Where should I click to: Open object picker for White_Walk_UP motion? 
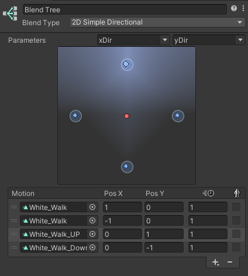92,234
